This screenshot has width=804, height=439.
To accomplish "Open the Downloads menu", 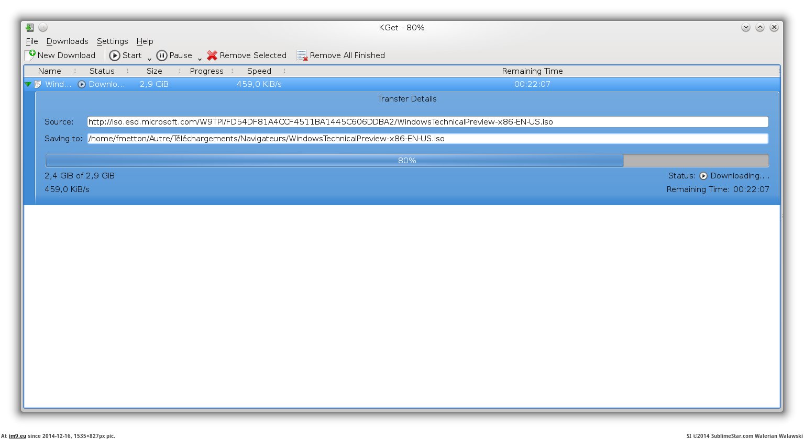I will (67, 41).
